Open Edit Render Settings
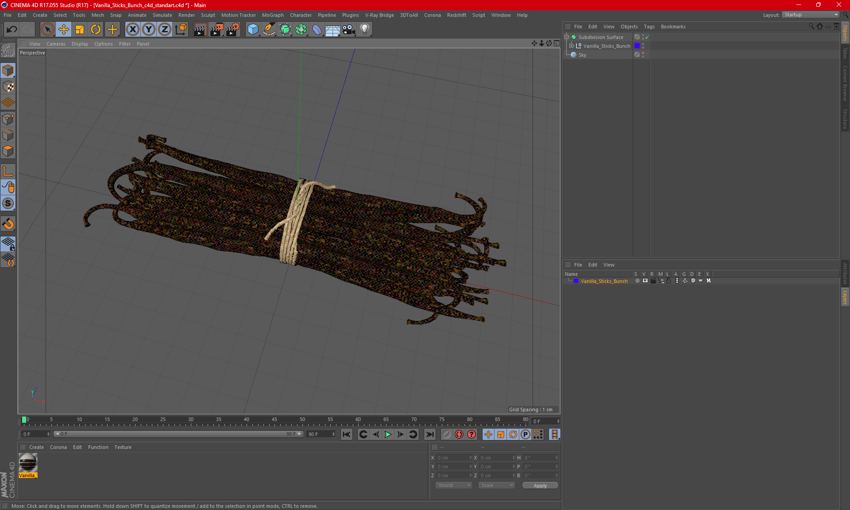Image resolution: width=850 pixels, height=510 pixels. pyautogui.click(x=233, y=30)
